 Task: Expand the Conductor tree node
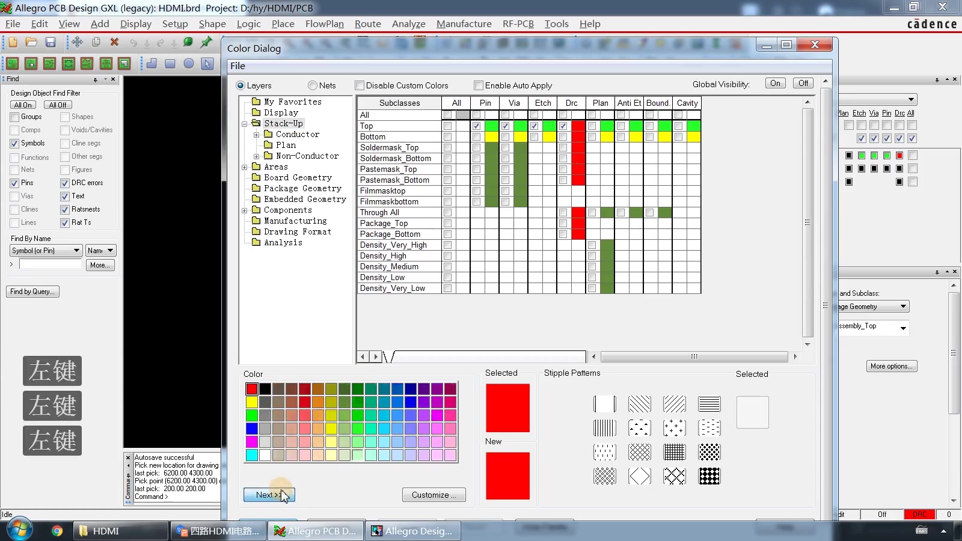pos(257,135)
